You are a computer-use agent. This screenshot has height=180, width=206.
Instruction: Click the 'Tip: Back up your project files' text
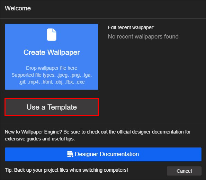pyautogui.click(x=66, y=170)
